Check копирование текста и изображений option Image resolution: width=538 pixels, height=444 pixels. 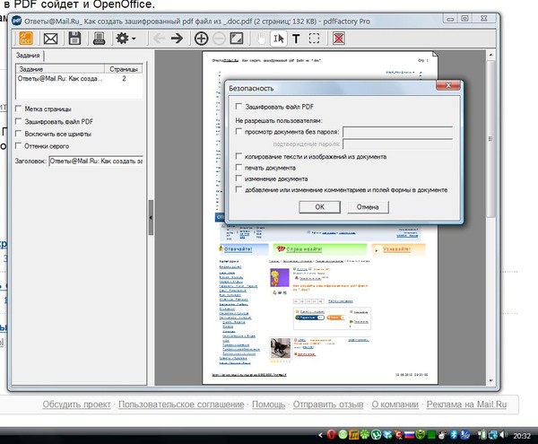(239, 156)
